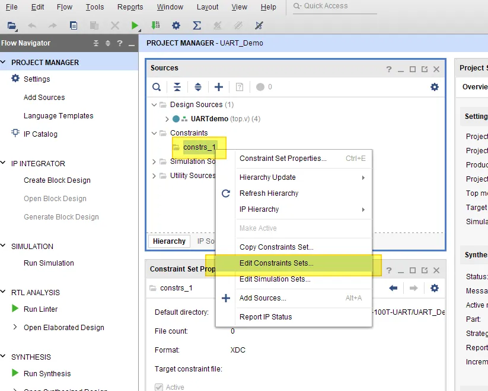Click Run Simulation

(x=49, y=263)
